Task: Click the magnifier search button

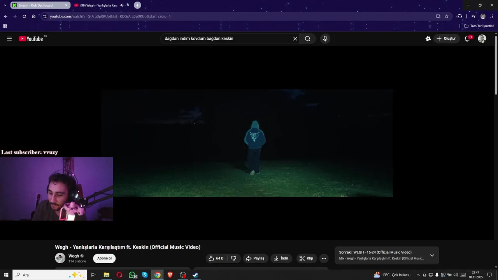Action: [x=308, y=38]
